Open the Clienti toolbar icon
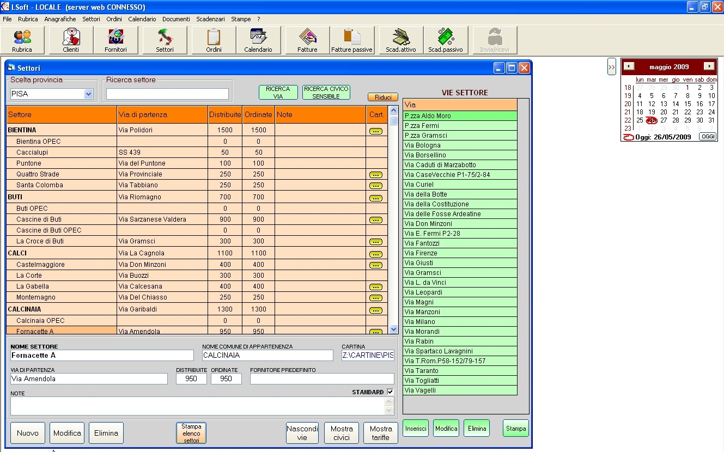Screen dimensions: 724x452 (x=71, y=40)
